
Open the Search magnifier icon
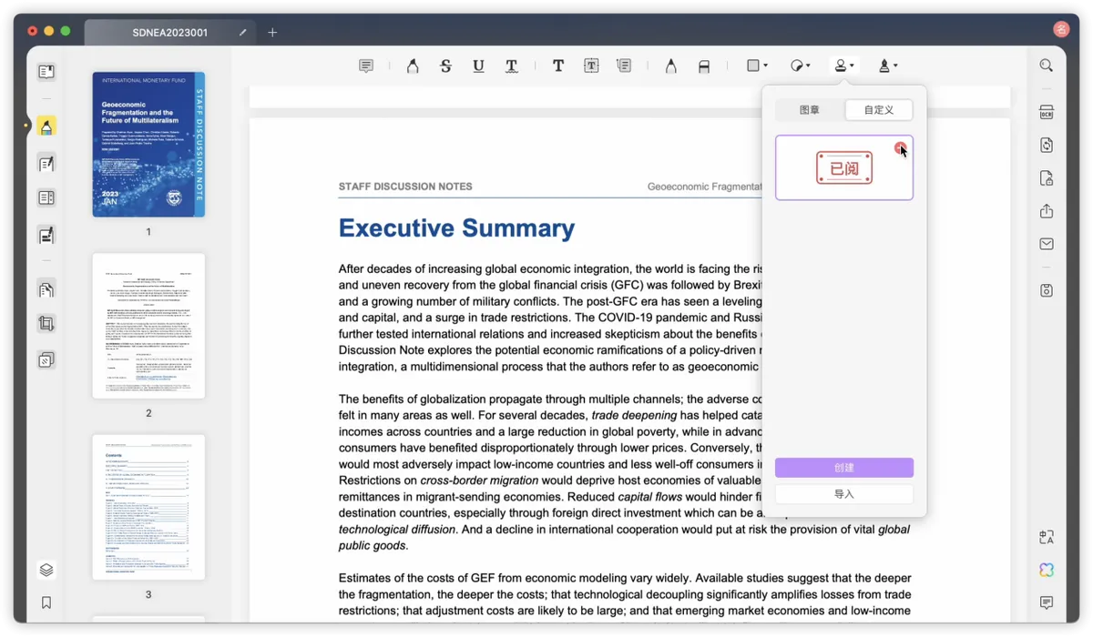click(1047, 66)
